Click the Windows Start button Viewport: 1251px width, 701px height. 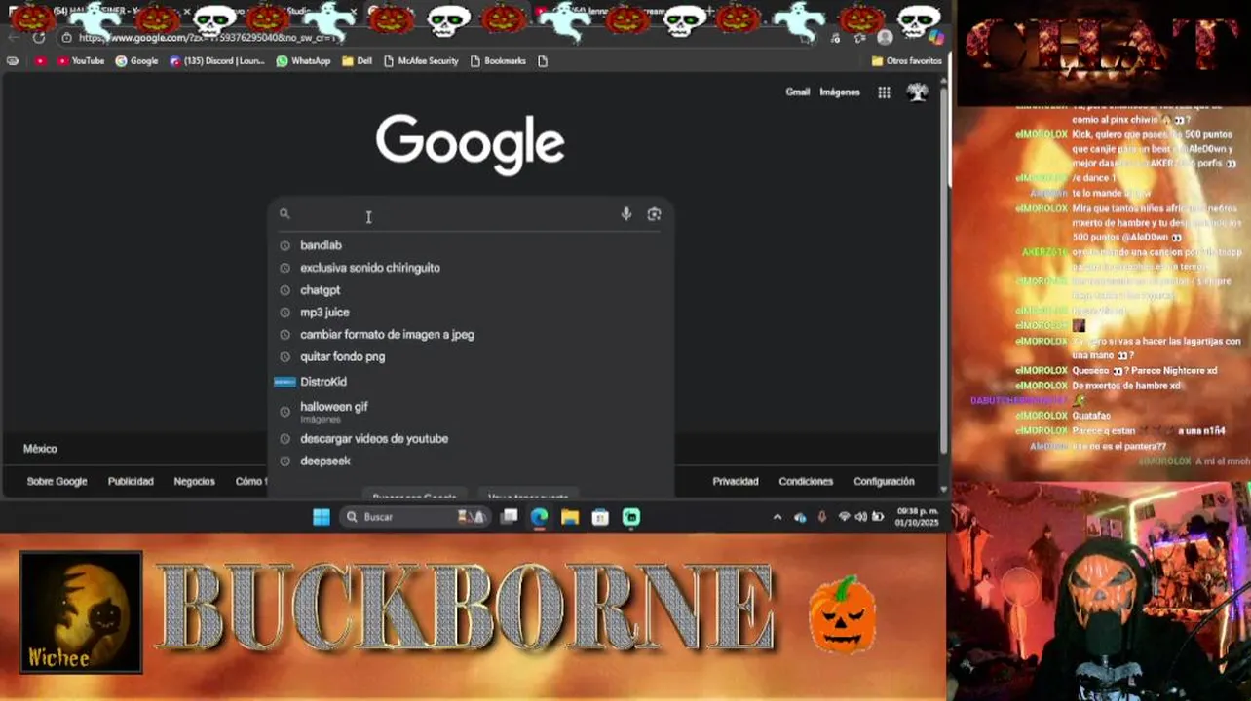coord(322,517)
